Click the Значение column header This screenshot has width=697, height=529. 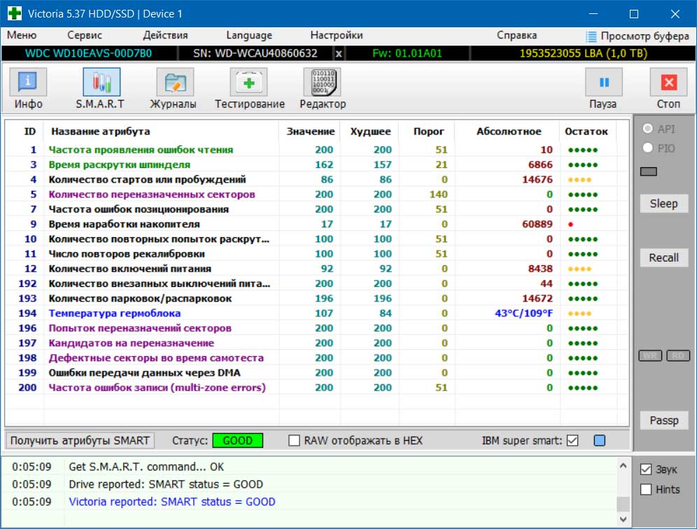tap(310, 132)
